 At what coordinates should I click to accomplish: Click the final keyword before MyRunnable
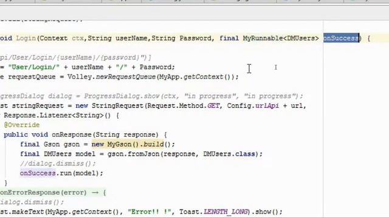229,38
